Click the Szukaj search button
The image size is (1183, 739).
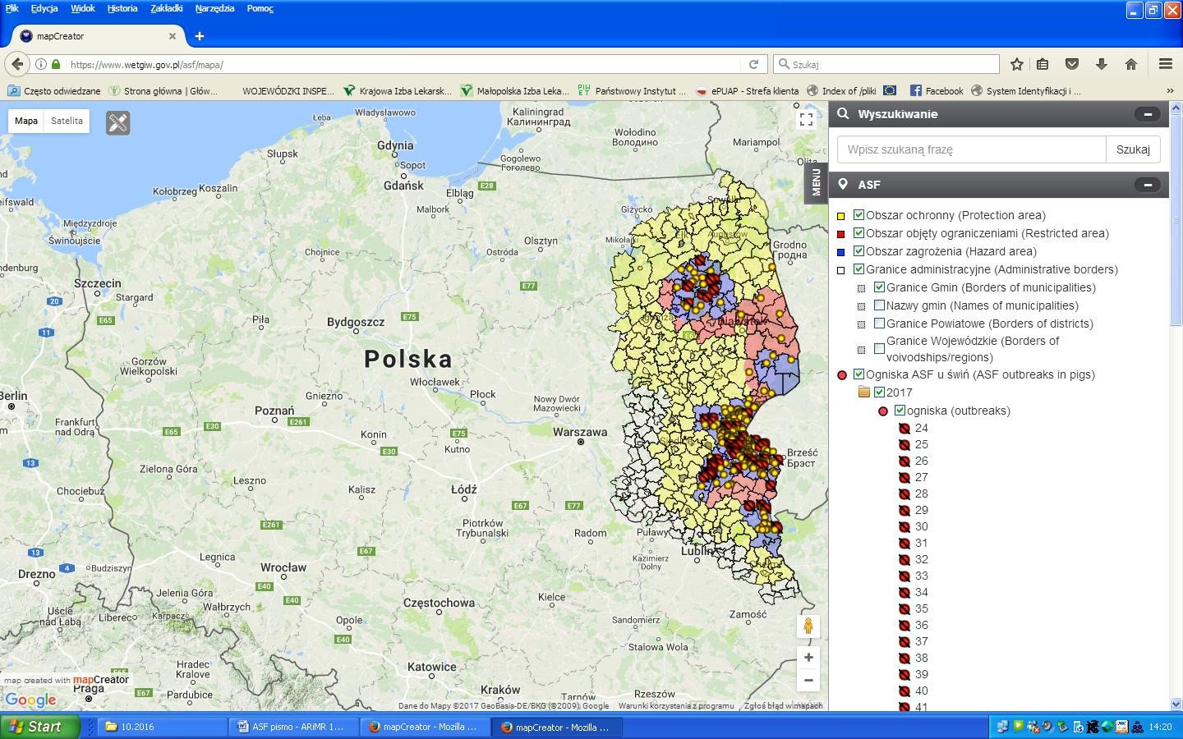click(x=1133, y=149)
